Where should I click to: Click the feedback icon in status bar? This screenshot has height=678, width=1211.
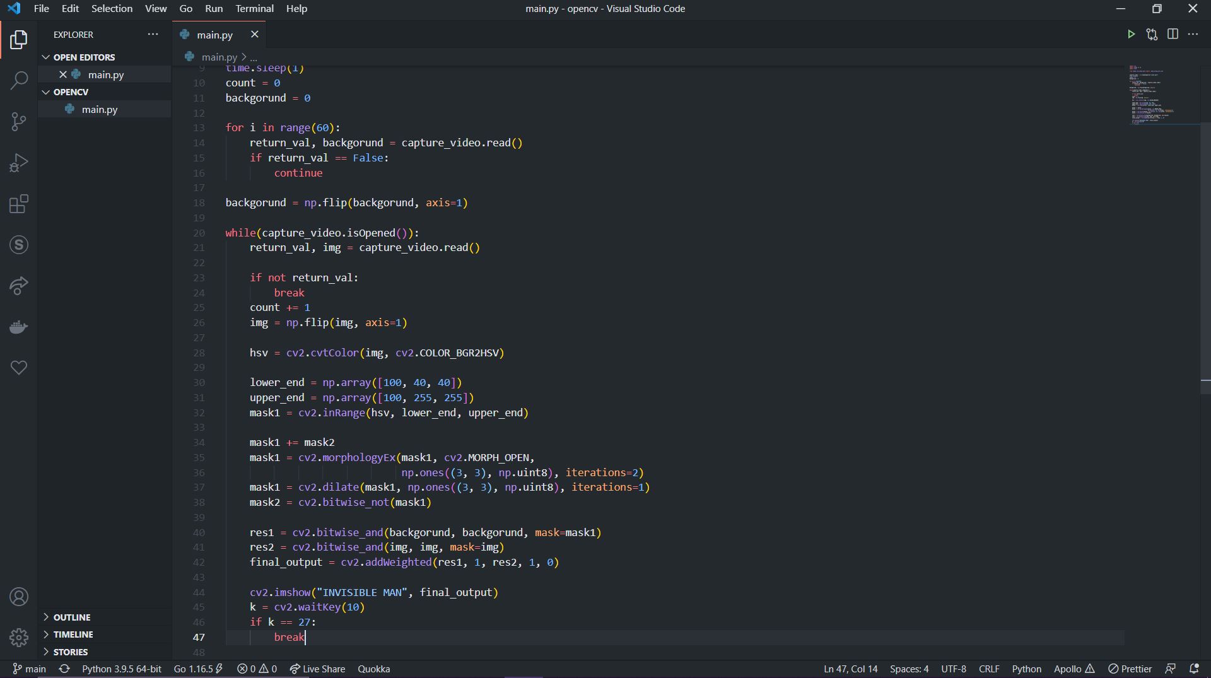[x=1171, y=669]
